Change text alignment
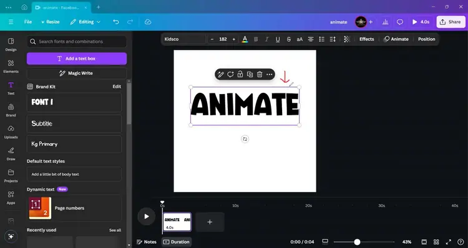This screenshot has height=248, width=468. point(311,39)
